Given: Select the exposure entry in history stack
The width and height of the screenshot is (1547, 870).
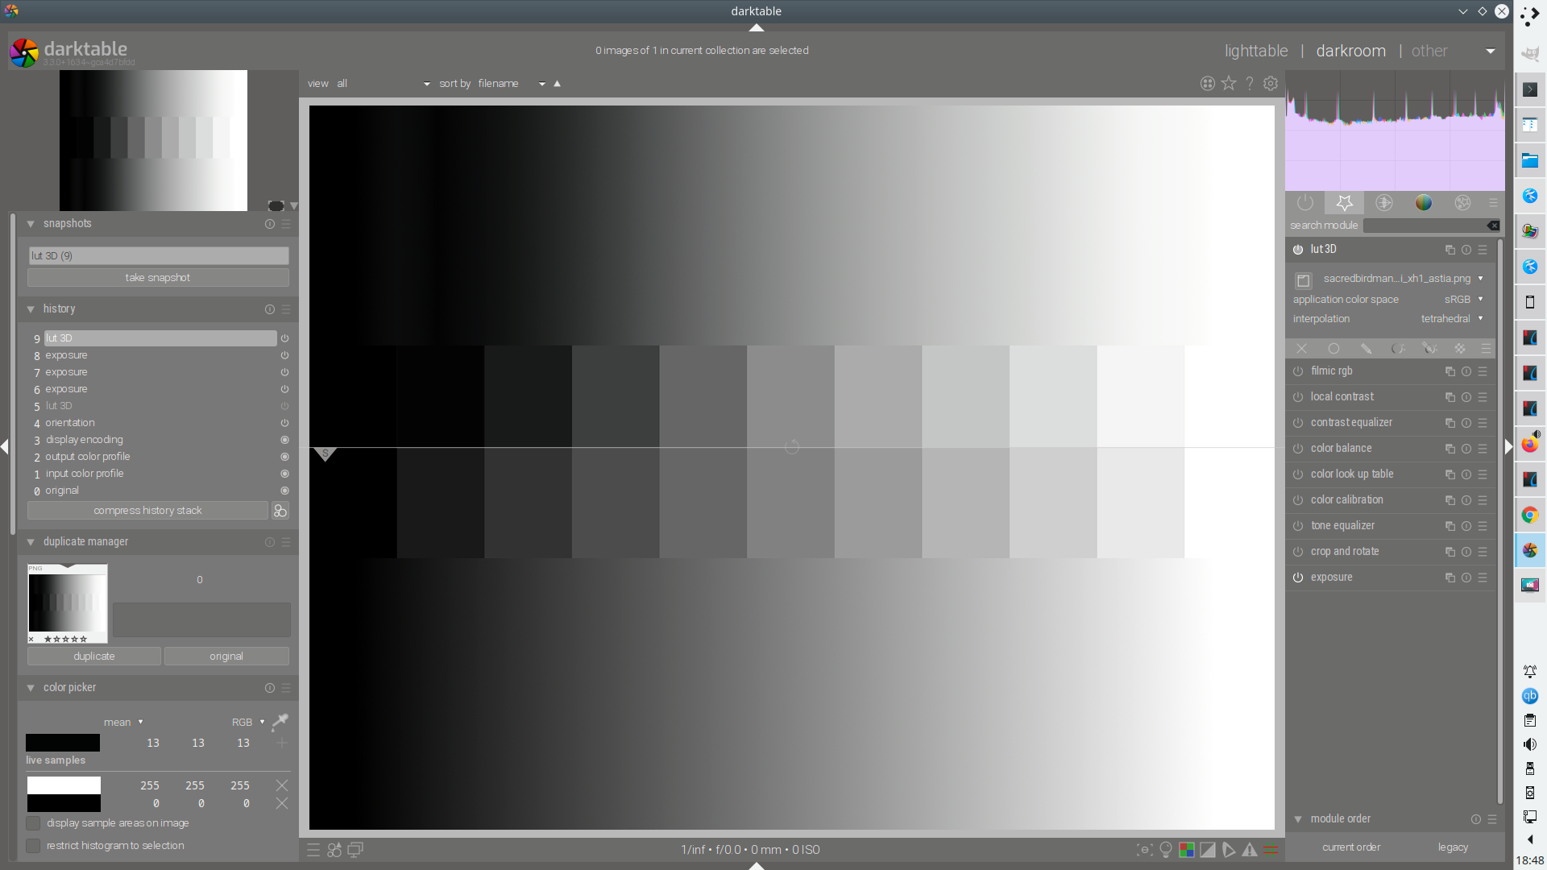Looking at the screenshot, I should [66, 355].
